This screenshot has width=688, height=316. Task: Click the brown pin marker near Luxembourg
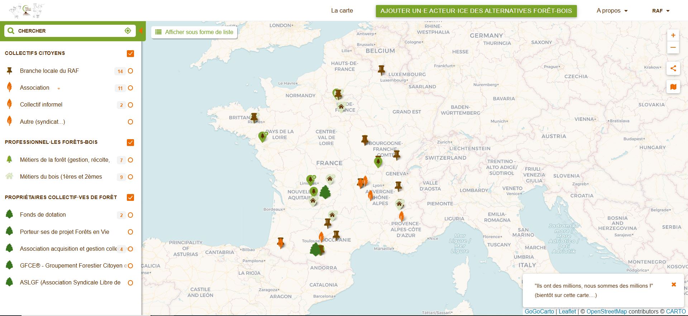pyautogui.click(x=381, y=69)
